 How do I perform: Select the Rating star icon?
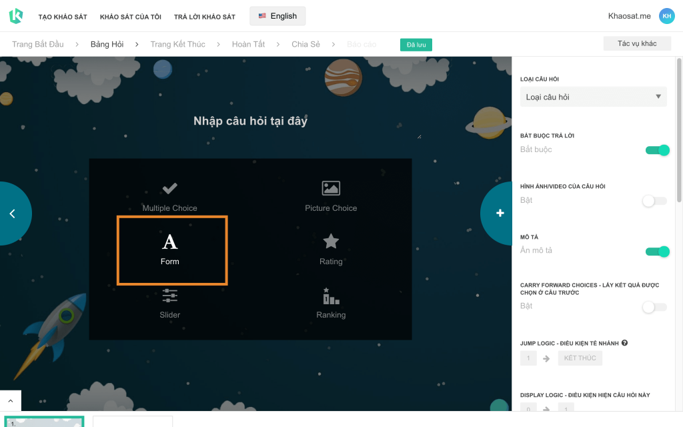331,241
